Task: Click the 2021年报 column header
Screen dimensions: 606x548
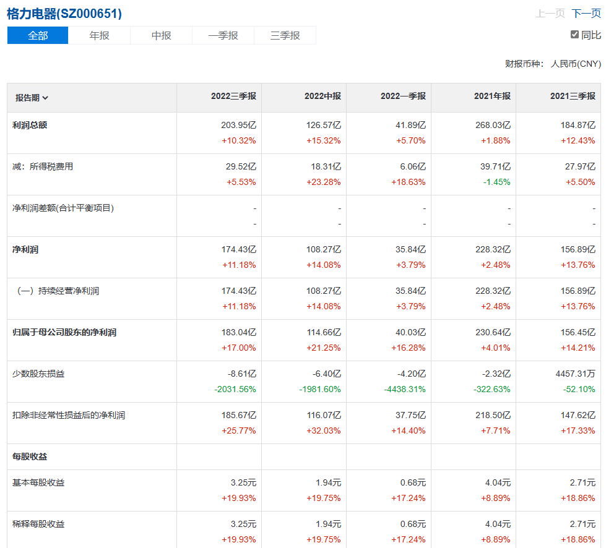Action: point(492,96)
